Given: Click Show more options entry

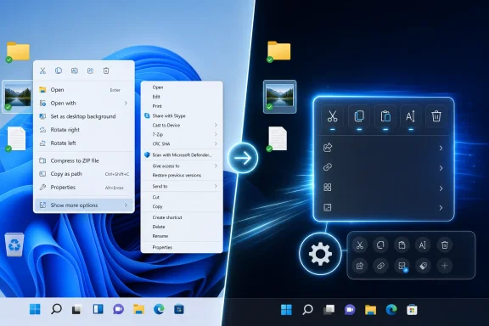Looking at the screenshot, I should (x=84, y=205).
